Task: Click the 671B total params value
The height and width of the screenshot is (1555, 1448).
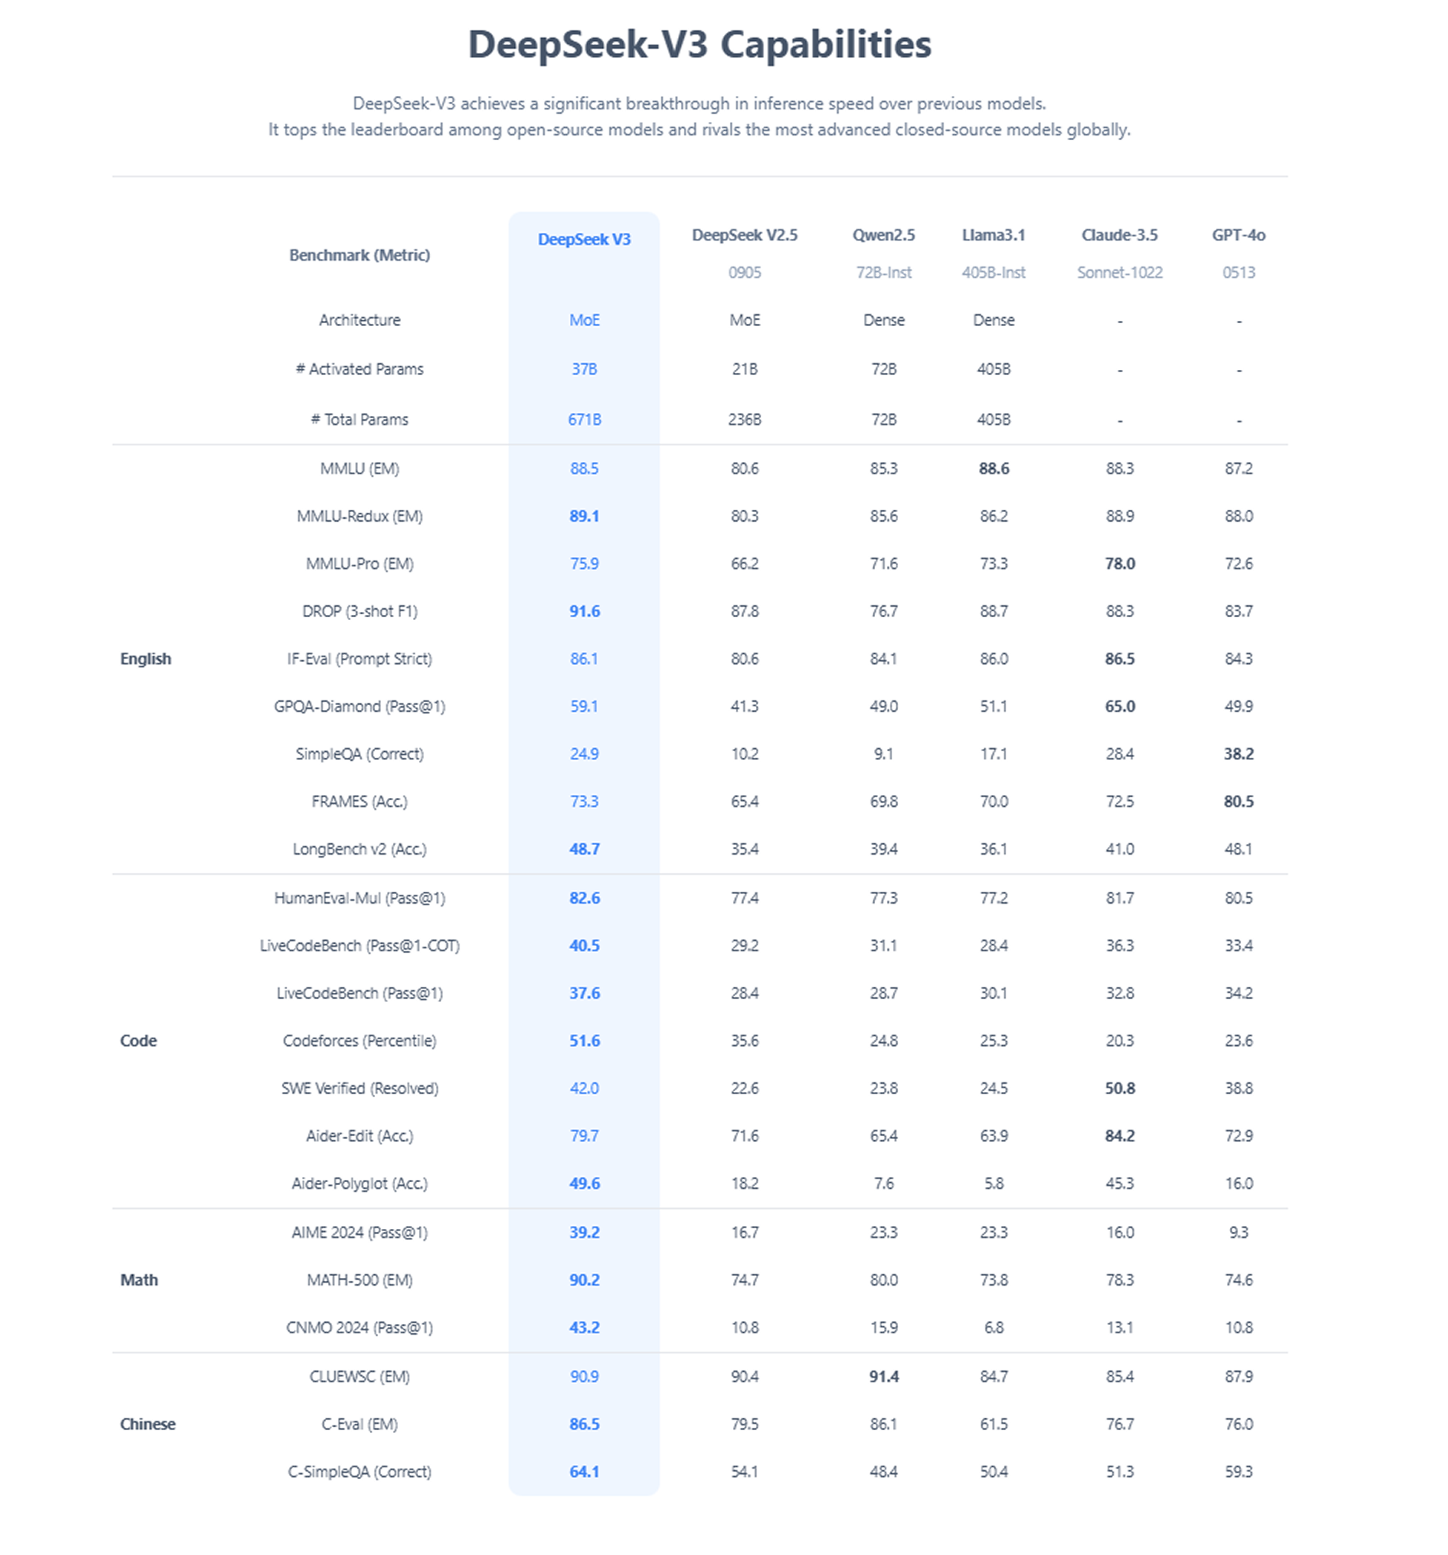Action: [584, 419]
